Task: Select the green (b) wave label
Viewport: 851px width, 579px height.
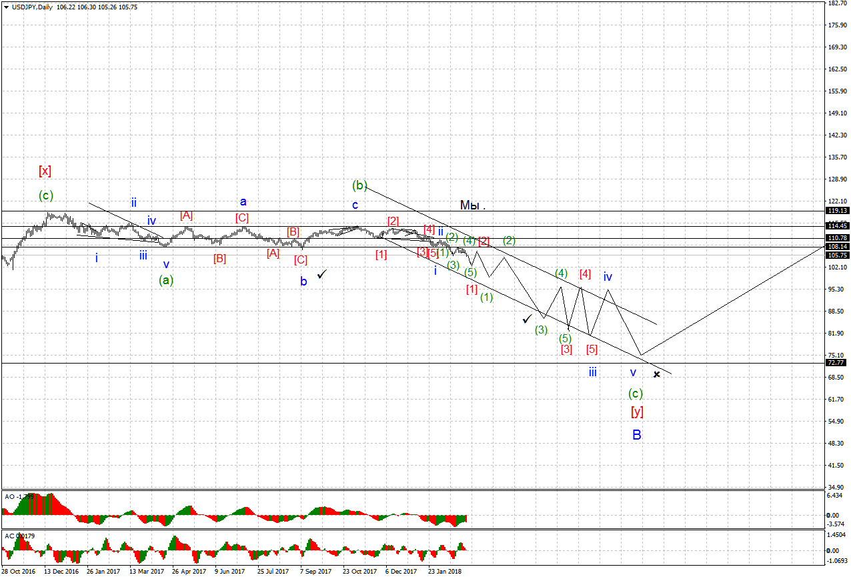Action: [x=360, y=184]
